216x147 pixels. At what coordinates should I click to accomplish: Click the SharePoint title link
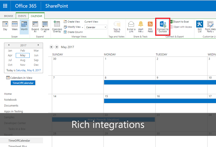(x=56, y=6)
